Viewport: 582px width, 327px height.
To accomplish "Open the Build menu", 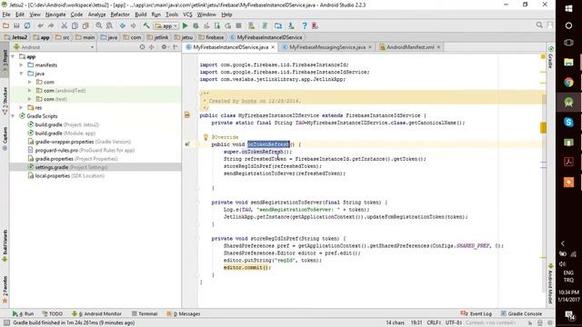I will (140, 15).
